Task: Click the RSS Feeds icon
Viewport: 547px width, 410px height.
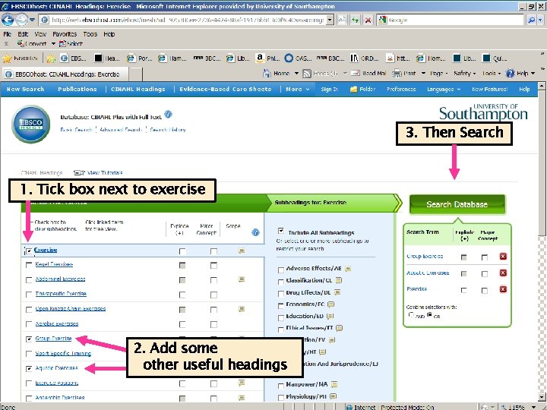Action: click(x=307, y=74)
